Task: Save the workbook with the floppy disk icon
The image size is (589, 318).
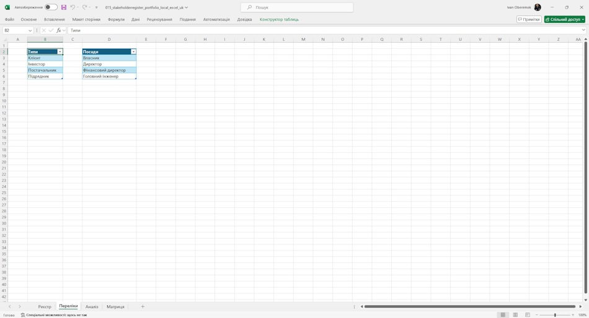Action: click(63, 7)
